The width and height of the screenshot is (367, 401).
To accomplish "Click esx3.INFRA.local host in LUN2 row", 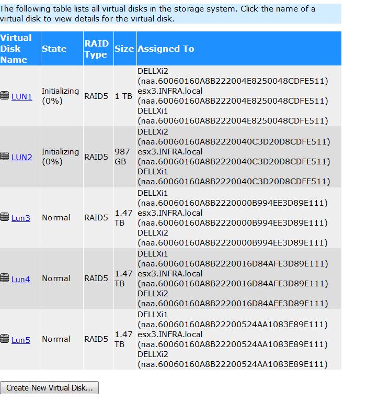I will [x=170, y=152].
